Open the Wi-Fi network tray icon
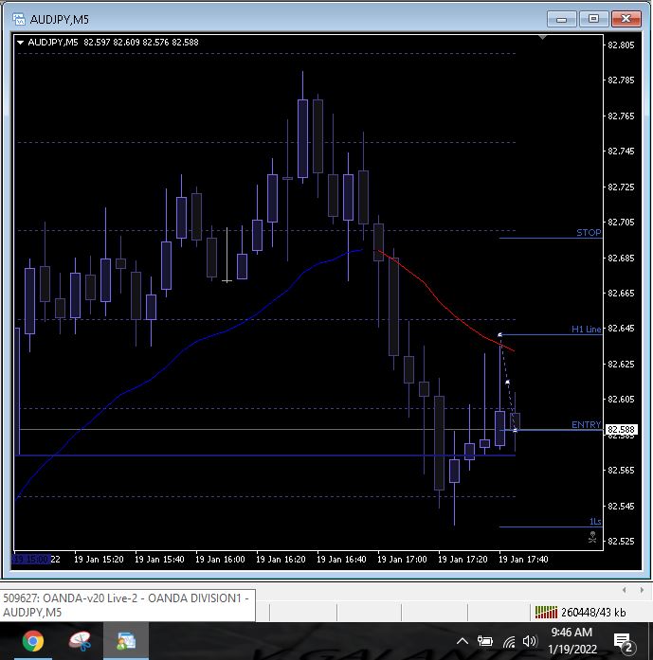This screenshot has width=653, height=660. click(x=509, y=641)
